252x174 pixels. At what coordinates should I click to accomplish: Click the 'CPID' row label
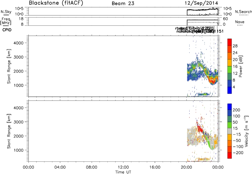(x=7, y=30)
